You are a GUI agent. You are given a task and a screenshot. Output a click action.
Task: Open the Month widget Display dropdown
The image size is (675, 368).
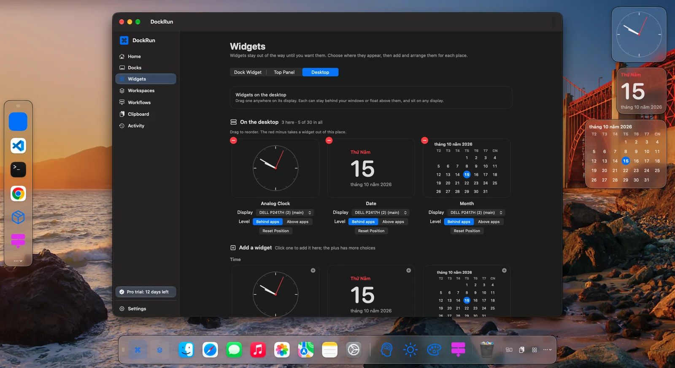tap(476, 213)
